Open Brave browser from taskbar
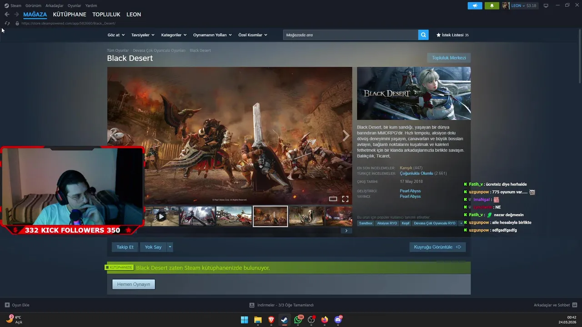This screenshot has width=582, height=327. pyautogui.click(x=271, y=320)
